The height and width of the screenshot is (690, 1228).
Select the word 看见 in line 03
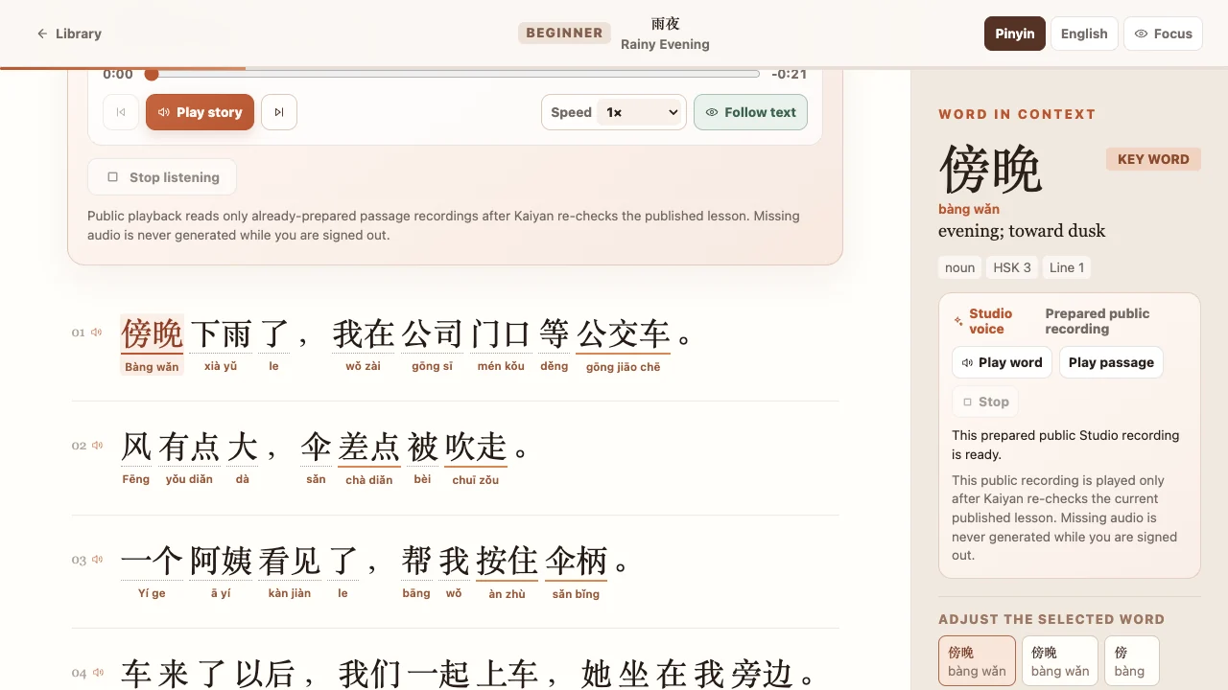(x=290, y=572)
